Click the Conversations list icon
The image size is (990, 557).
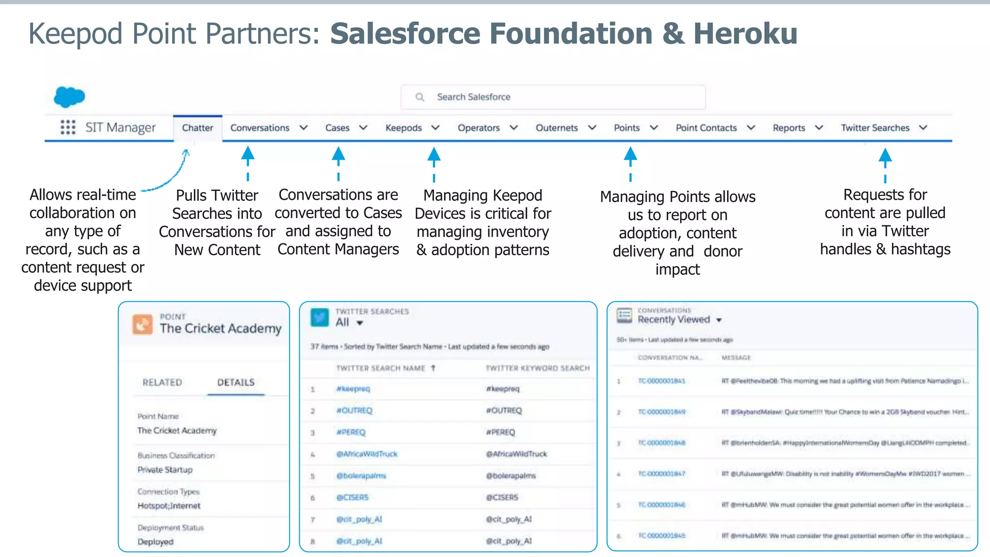pyautogui.click(x=624, y=316)
